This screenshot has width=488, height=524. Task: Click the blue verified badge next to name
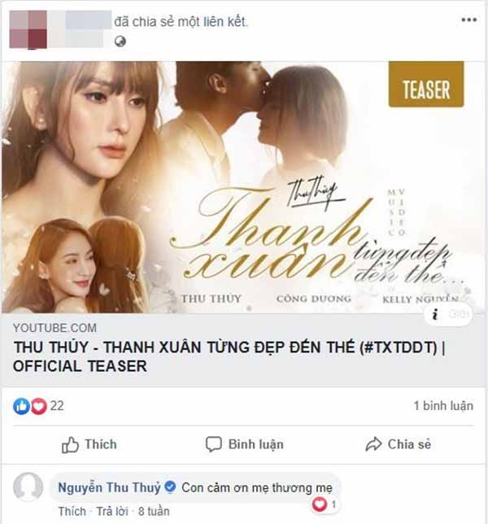pos(170,487)
